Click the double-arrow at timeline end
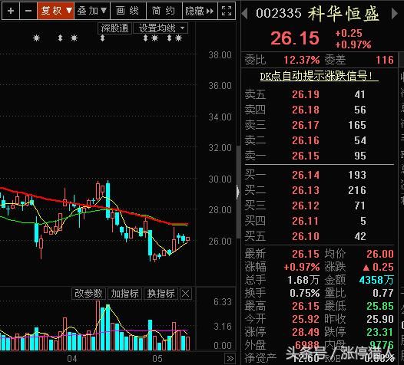This screenshot has width=404, height=365. 230,358
